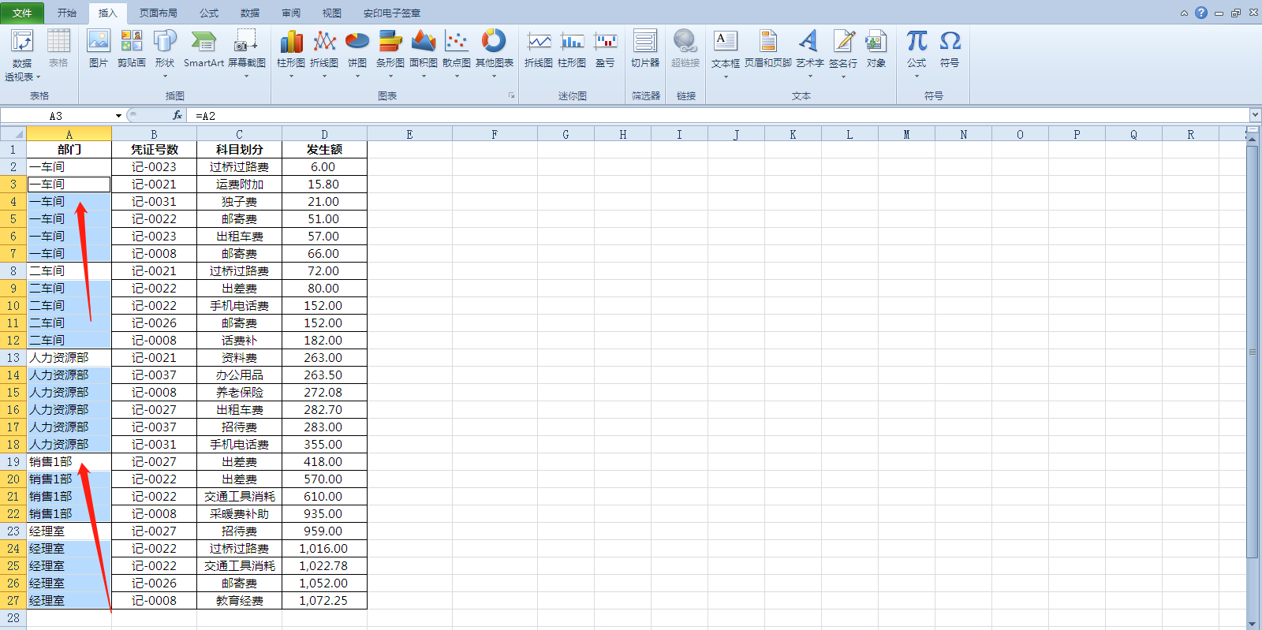Screen dimensions: 1262x630
Task: Open Header and Footer (页眉和页脚) icon
Action: (767, 41)
